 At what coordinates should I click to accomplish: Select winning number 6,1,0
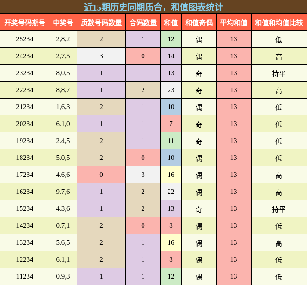pyautogui.click(x=63, y=124)
